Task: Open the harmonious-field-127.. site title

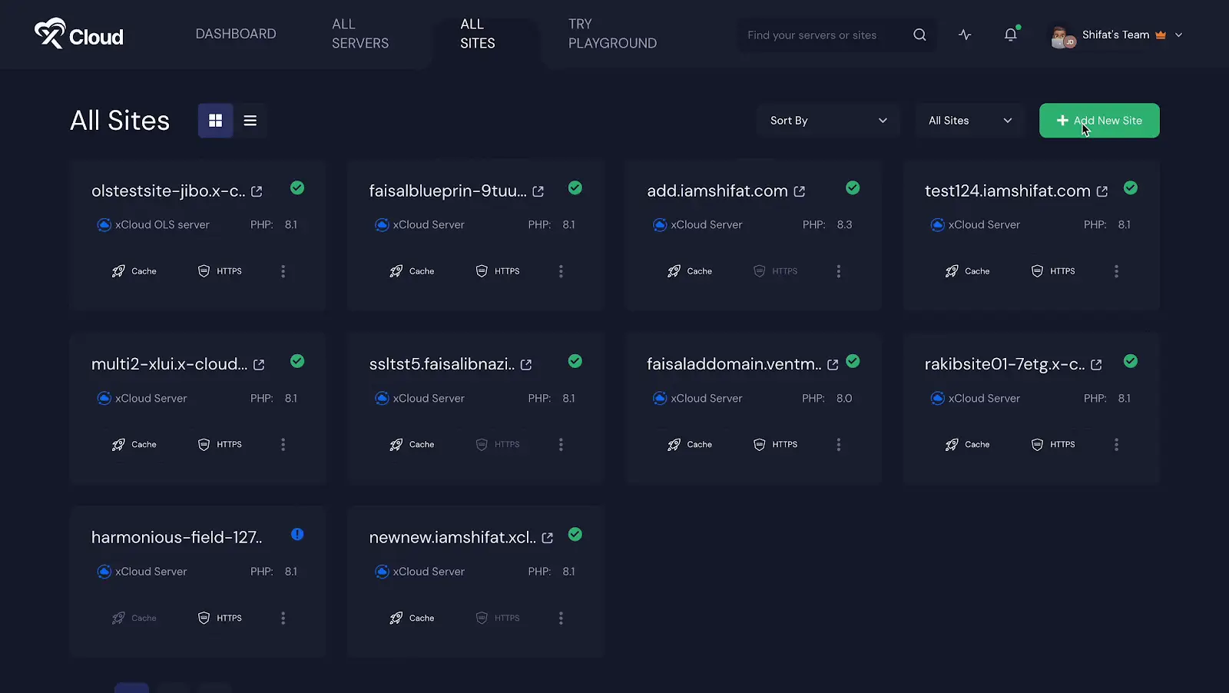Action: [177, 538]
